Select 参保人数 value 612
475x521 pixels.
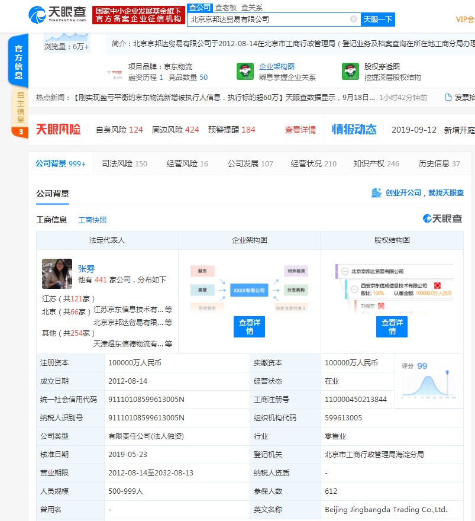tap(331, 491)
